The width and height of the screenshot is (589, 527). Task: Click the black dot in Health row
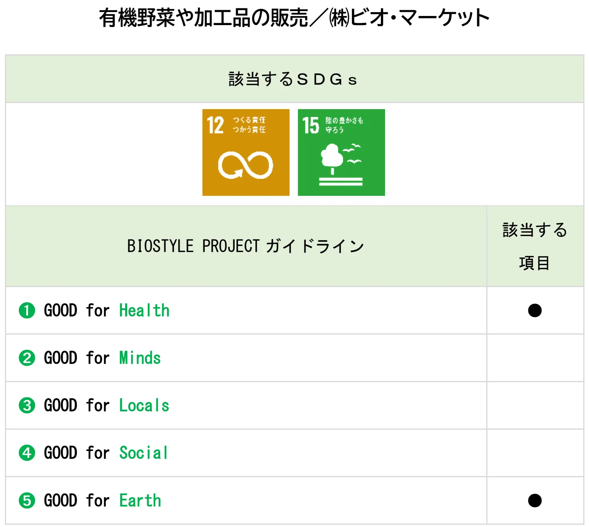535,310
